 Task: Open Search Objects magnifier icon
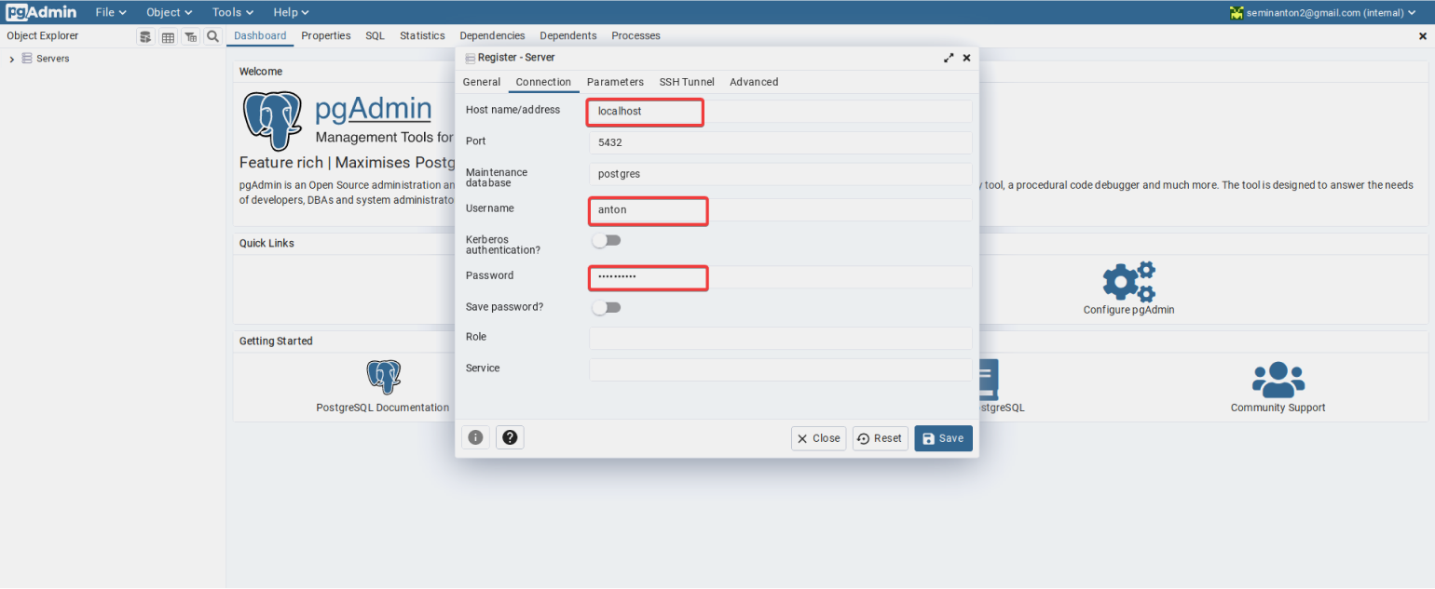click(x=212, y=36)
